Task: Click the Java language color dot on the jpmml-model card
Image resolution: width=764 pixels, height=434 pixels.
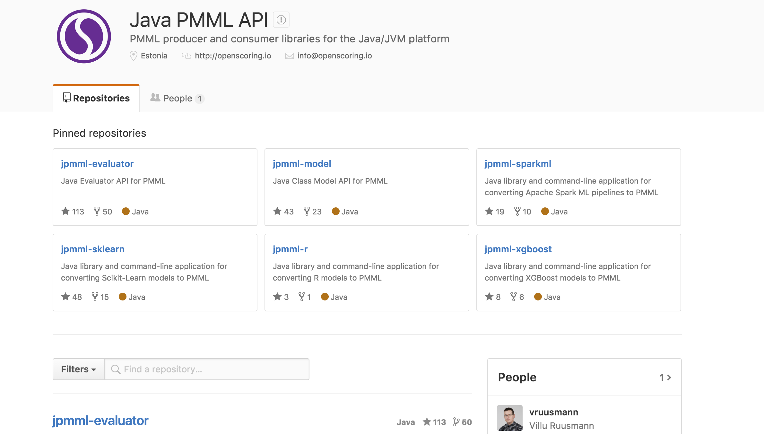Action: 336,211
